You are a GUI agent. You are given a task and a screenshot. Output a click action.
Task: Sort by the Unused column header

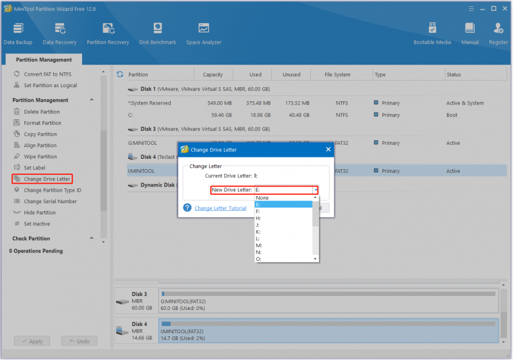[291, 74]
